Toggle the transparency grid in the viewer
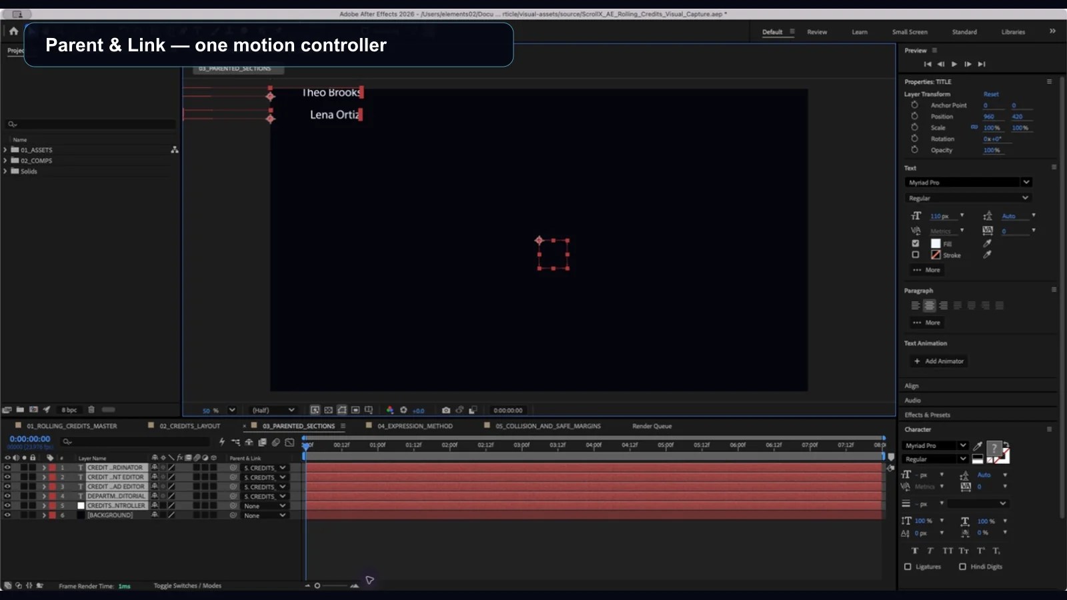Image resolution: width=1067 pixels, height=600 pixels. pos(328,410)
